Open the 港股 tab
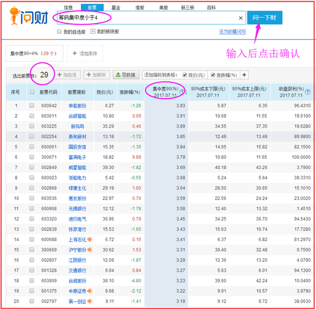316x310 pixels. (140, 8)
